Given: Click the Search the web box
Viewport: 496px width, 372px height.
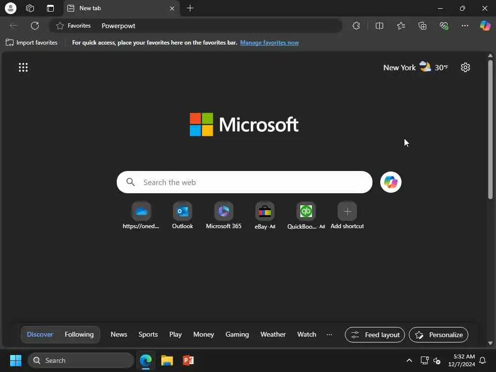Looking at the screenshot, I should tap(245, 182).
